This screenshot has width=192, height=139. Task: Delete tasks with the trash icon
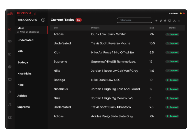click(165, 21)
